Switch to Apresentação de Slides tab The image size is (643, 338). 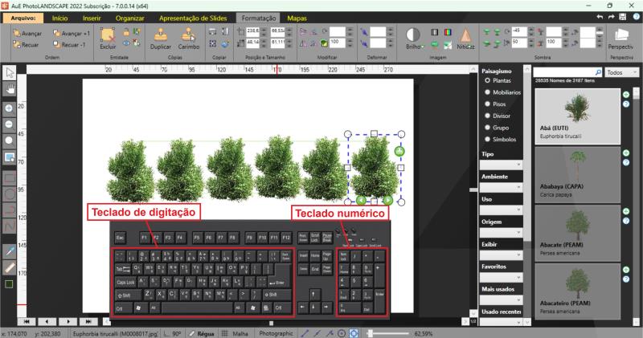coord(193,18)
